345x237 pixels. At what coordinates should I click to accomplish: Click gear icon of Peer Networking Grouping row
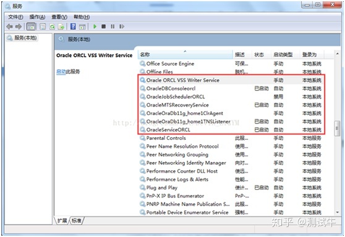click(143, 155)
